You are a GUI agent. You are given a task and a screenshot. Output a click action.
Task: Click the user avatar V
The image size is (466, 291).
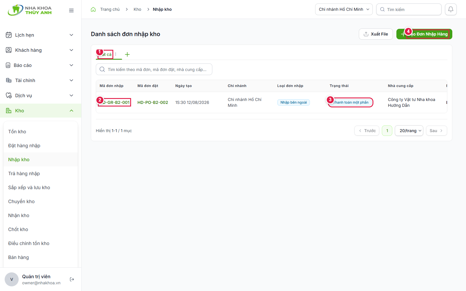(12, 279)
